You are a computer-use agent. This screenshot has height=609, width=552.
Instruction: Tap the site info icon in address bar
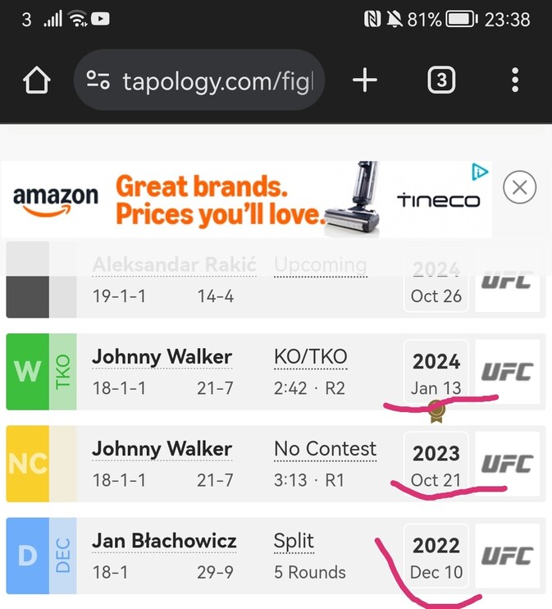[x=98, y=80]
